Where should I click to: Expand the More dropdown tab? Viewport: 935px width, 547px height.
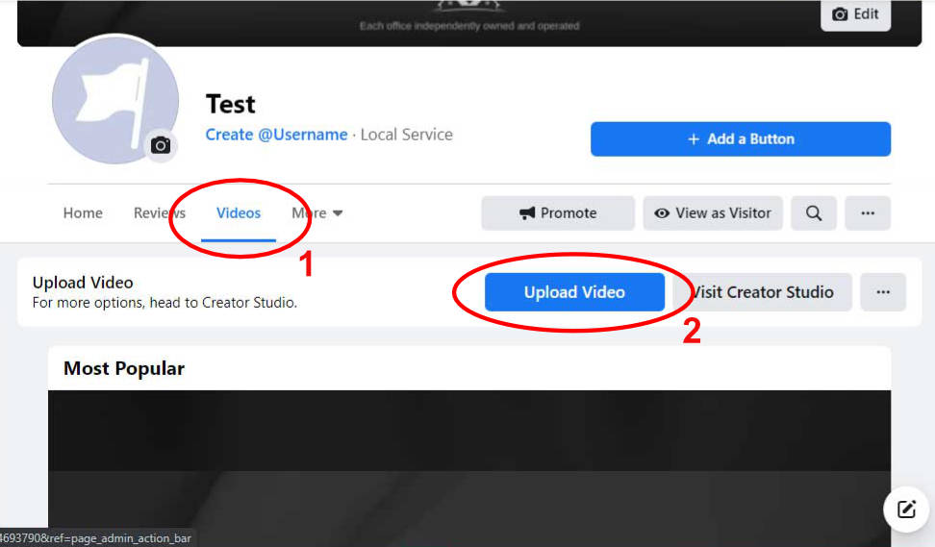point(316,212)
